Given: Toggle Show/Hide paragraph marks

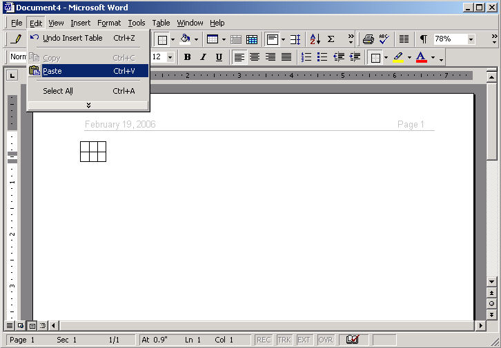Looking at the screenshot, I should click(423, 39).
